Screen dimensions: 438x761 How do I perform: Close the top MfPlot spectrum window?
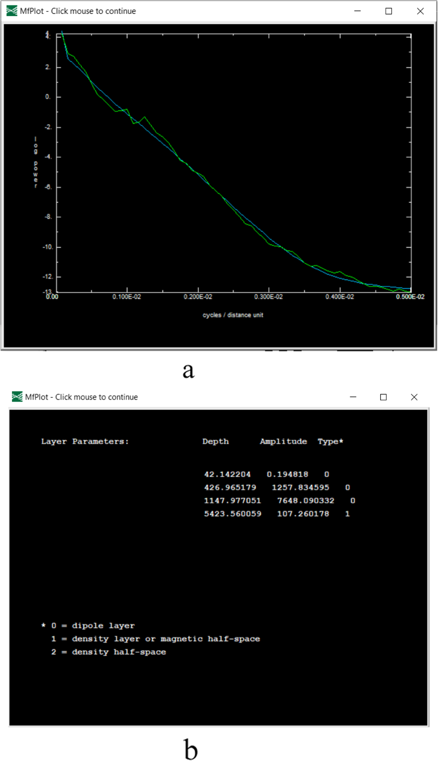tap(420, 11)
